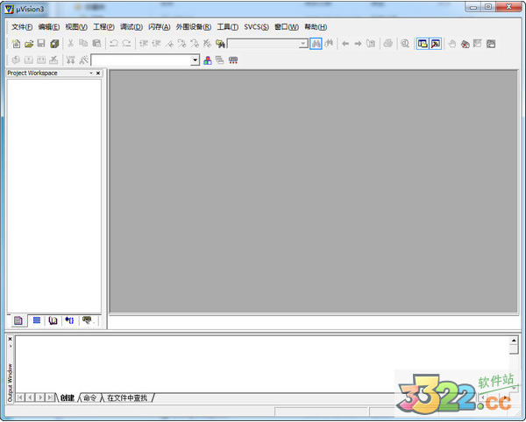Switch to the 在文件中查找 output tab

pyautogui.click(x=127, y=397)
